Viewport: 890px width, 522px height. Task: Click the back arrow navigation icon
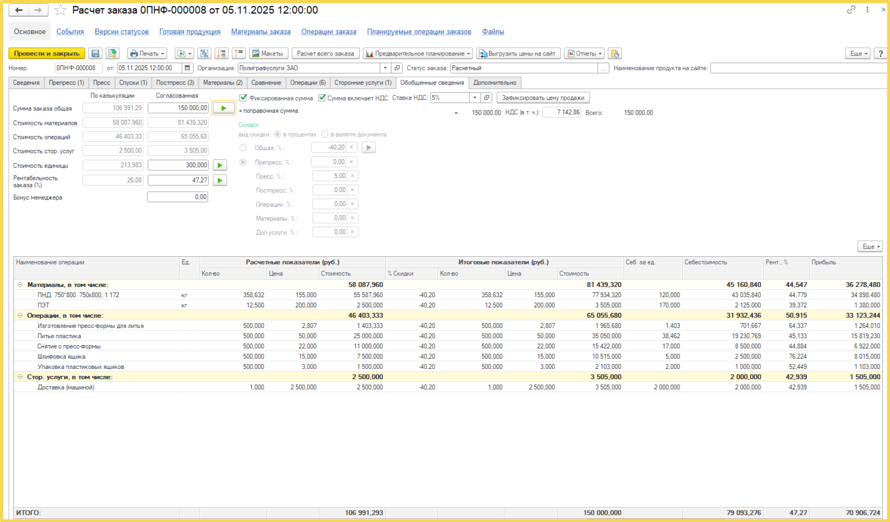click(x=19, y=10)
